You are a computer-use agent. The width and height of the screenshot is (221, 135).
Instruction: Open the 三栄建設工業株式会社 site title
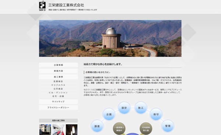click(66, 5)
